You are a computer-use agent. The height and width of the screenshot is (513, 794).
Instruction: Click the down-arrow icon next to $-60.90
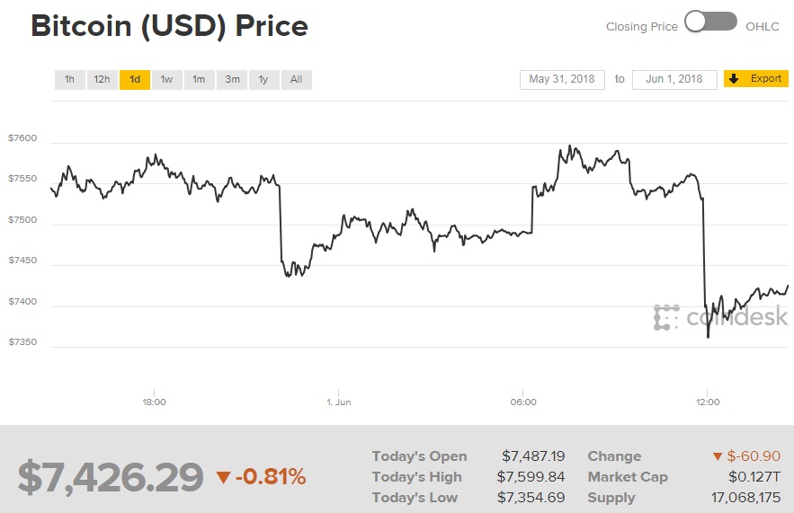(x=718, y=457)
